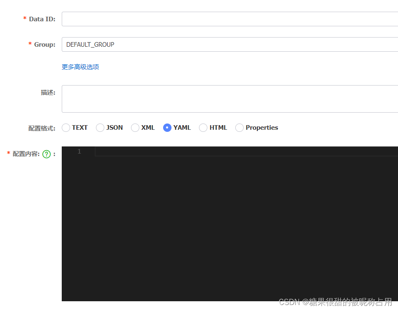Select the JSON format radio button
Image resolution: width=398 pixels, height=310 pixels.
100,128
